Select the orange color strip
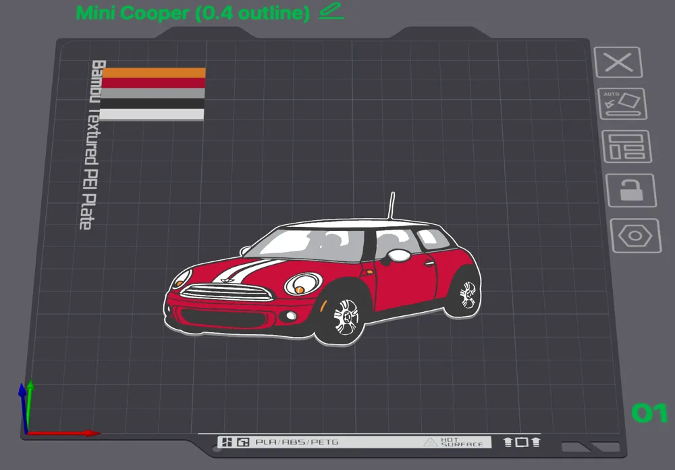Viewport: 675px width, 470px height. click(154, 73)
